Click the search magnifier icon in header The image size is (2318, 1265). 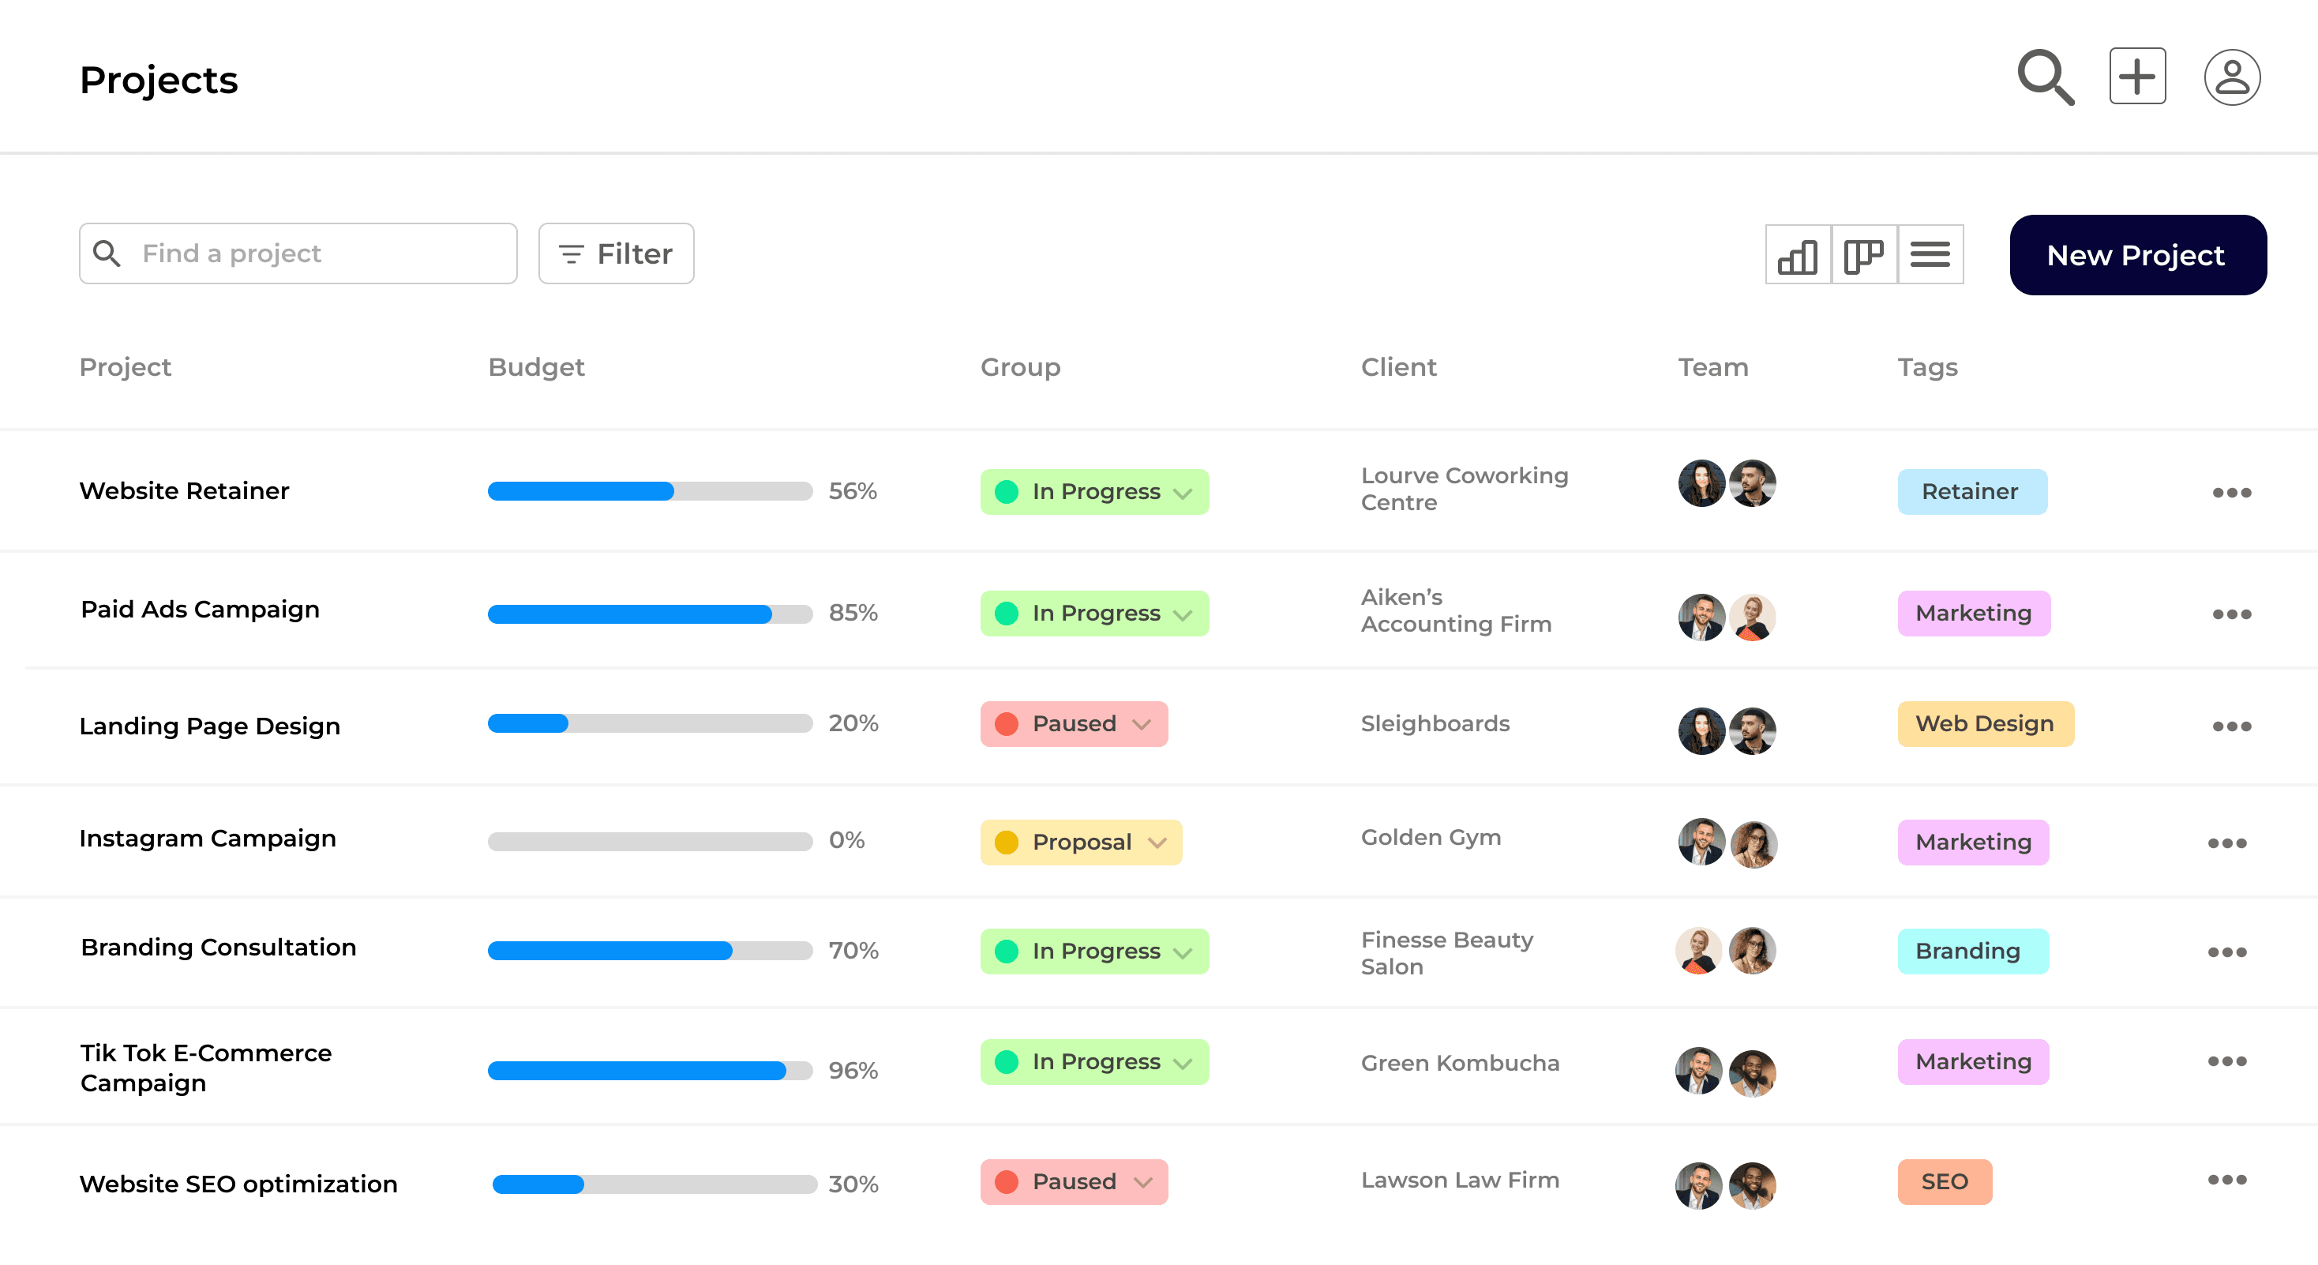pos(2045,77)
